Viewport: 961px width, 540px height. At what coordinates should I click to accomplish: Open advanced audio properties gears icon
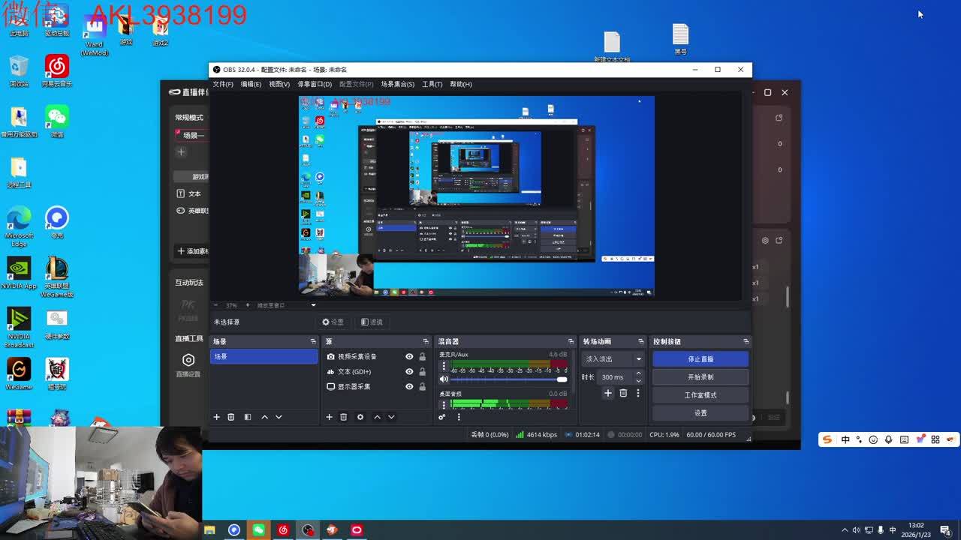click(442, 417)
